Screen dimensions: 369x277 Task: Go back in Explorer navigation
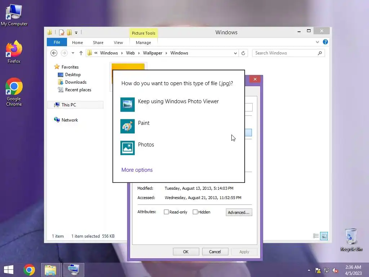54,53
